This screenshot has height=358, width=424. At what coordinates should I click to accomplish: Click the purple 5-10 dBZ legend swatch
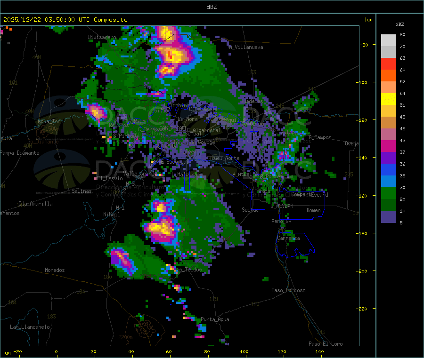(388, 217)
